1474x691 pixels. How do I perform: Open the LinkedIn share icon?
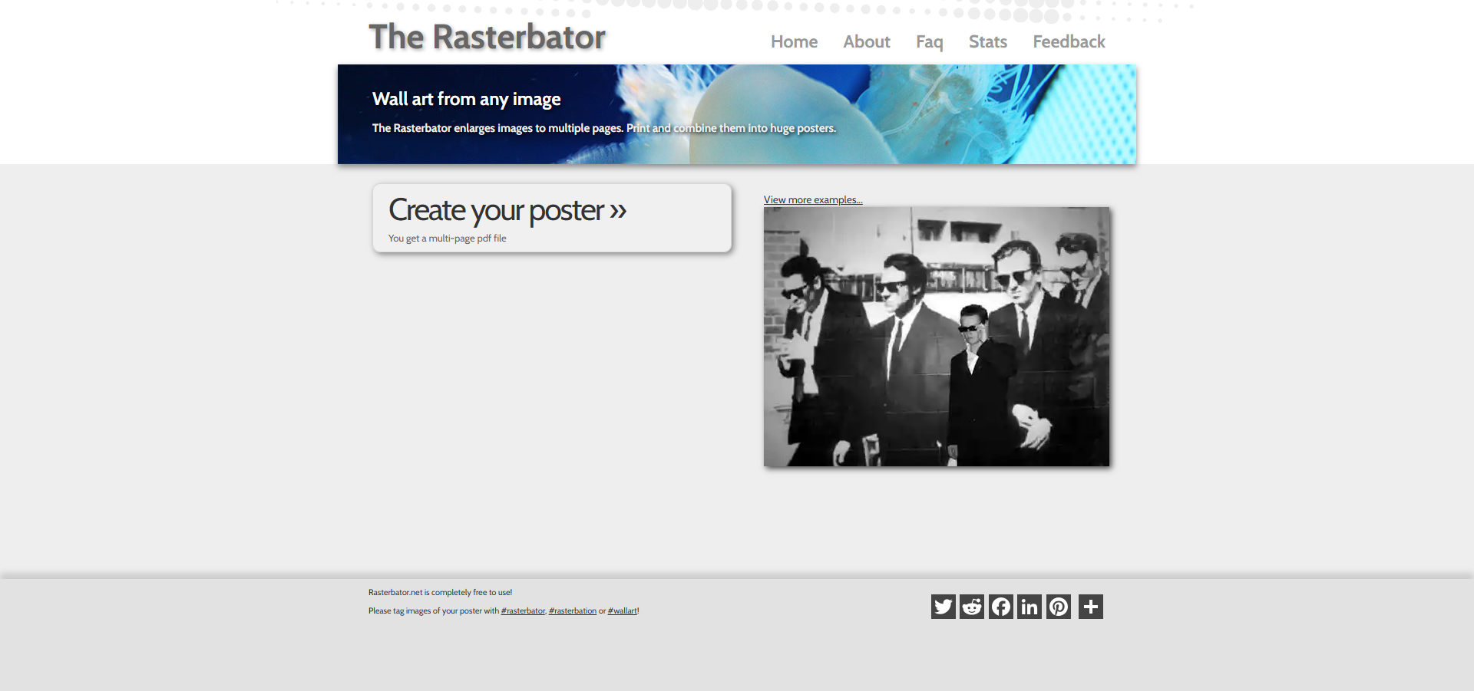pyautogui.click(x=1029, y=607)
